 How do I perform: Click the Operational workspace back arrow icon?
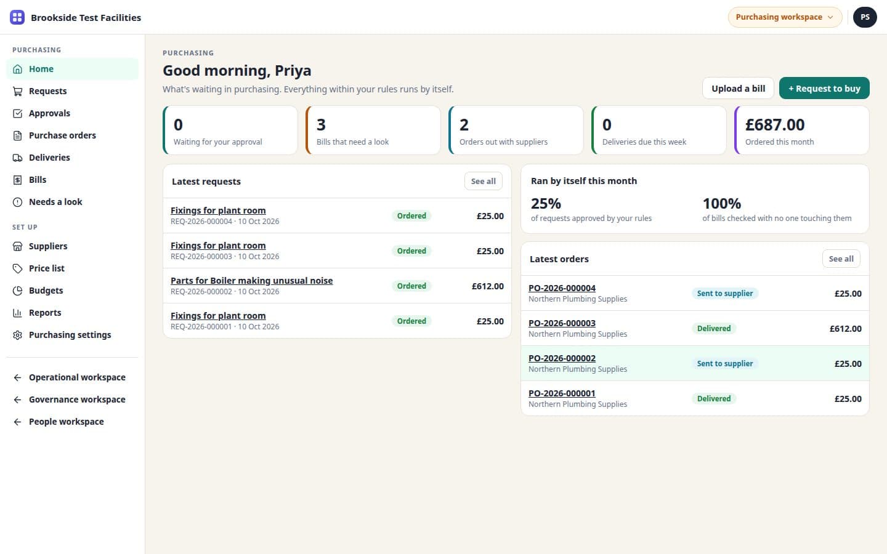tap(18, 377)
